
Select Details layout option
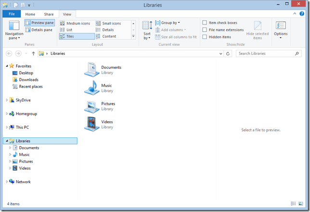[x=105, y=30]
